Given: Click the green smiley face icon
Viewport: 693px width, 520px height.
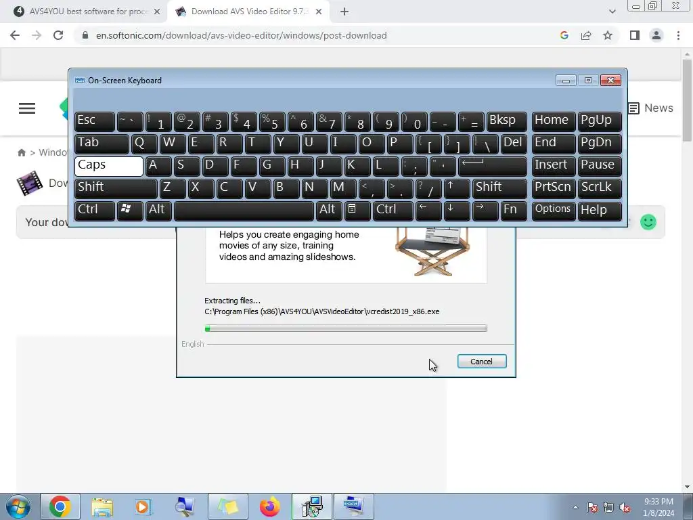Looking at the screenshot, I should pos(648,222).
